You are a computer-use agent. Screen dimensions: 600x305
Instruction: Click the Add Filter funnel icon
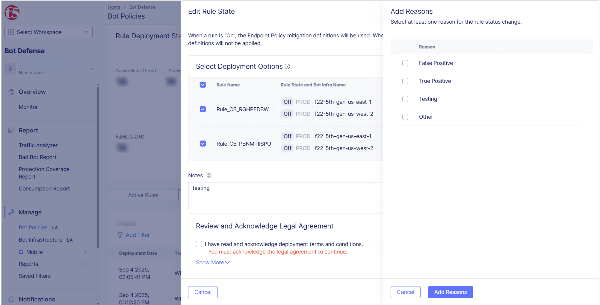(120, 235)
